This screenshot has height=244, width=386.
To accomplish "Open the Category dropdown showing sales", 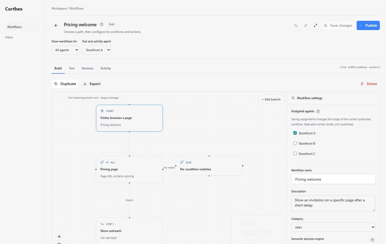I will 333,227.
